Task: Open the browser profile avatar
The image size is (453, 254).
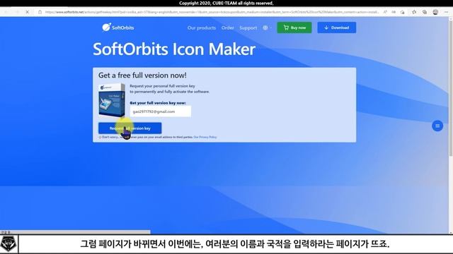Action: coord(435,12)
